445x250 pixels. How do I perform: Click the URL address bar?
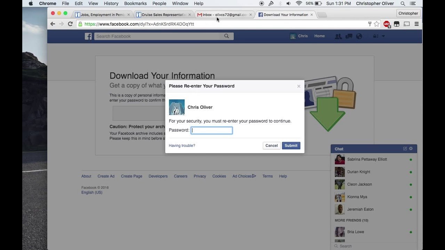(x=222, y=24)
